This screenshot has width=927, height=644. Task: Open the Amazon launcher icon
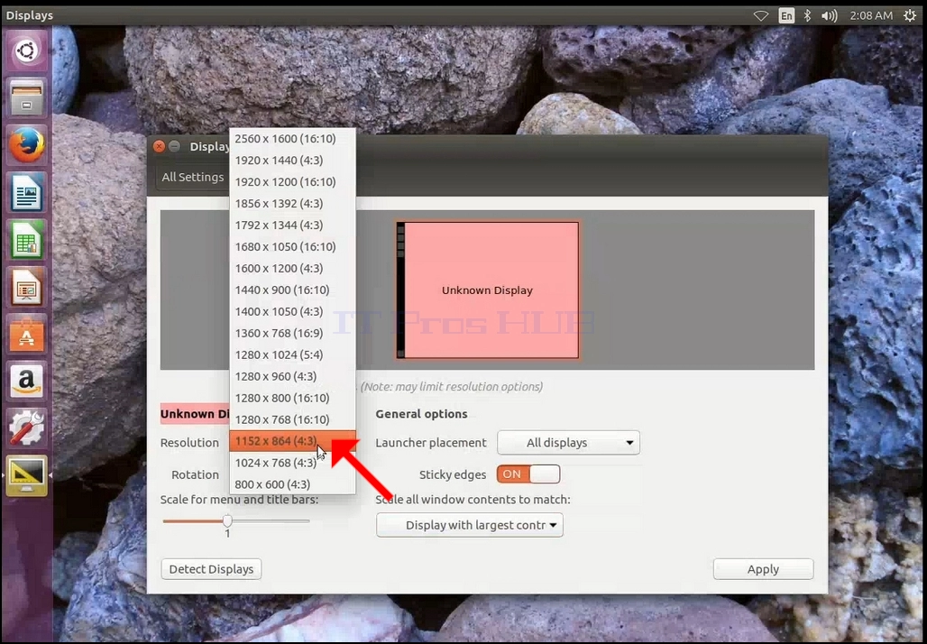click(26, 382)
